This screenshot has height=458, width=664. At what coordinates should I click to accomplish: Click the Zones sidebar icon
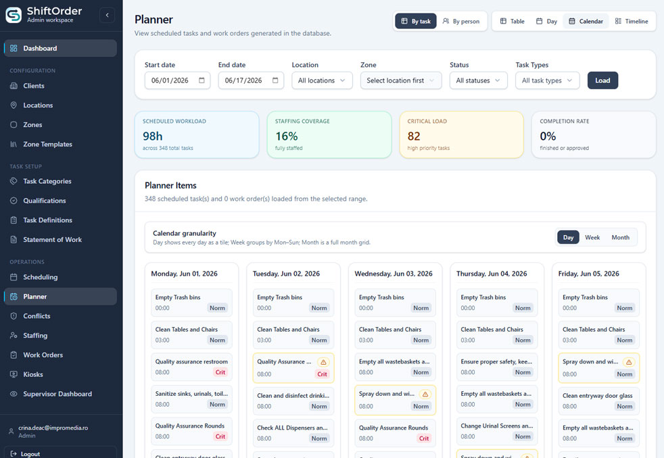click(14, 125)
